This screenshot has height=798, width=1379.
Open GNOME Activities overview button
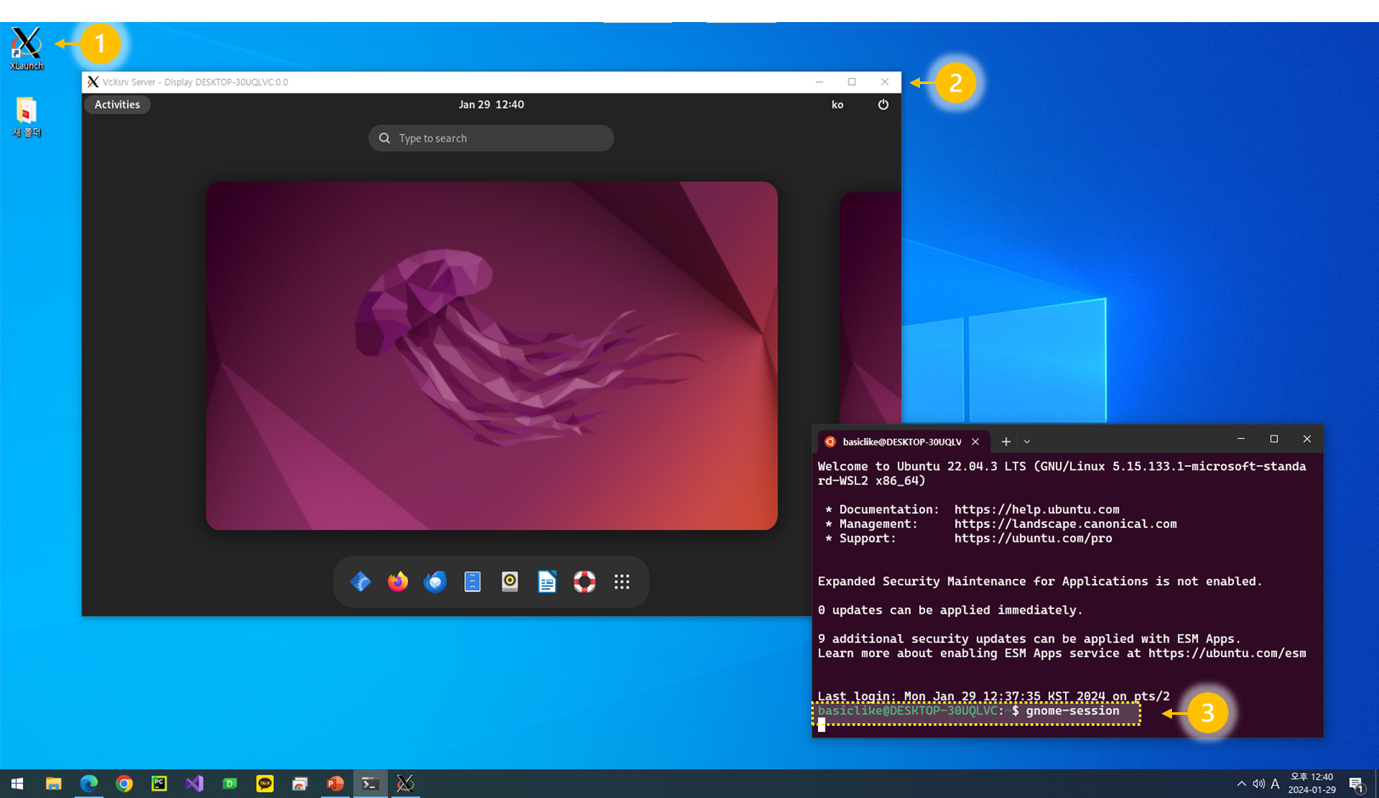pos(117,104)
